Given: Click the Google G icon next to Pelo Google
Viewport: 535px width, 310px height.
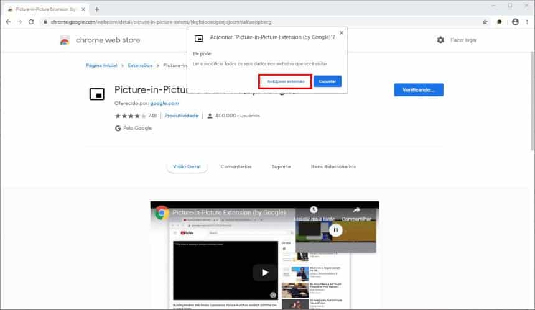Looking at the screenshot, I should tap(118, 129).
